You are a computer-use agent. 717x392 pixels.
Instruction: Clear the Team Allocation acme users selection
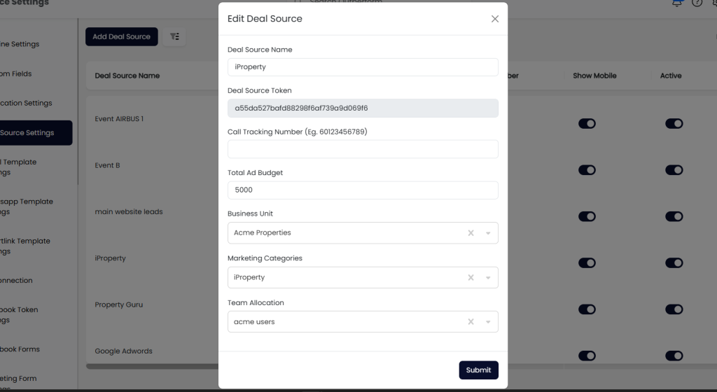click(471, 322)
